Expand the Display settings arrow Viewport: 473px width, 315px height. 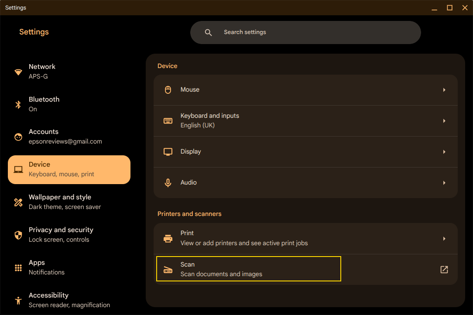point(444,152)
